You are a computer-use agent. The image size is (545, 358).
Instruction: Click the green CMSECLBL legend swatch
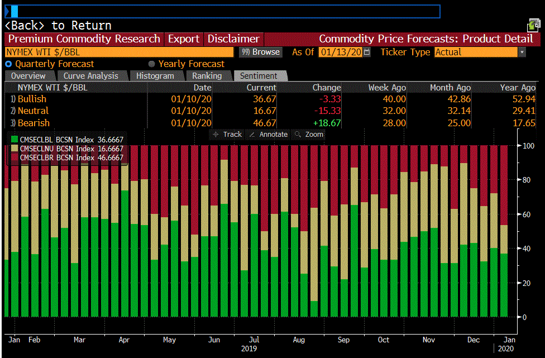pyautogui.click(x=15, y=140)
